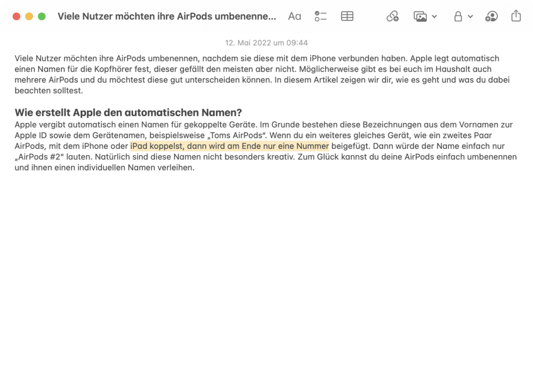
Task: Click the note title in the title bar
Action: (x=166, y=16)
